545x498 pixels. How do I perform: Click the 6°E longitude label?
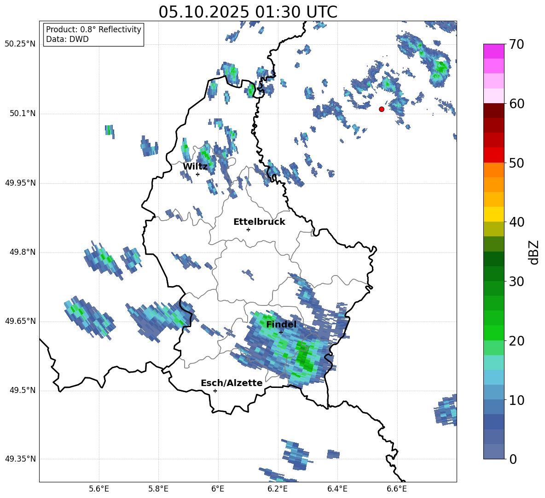coord(218,489)
